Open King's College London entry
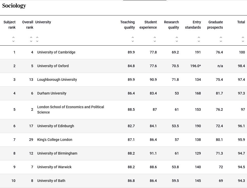 pyautogui.click(x=55, y=140)
